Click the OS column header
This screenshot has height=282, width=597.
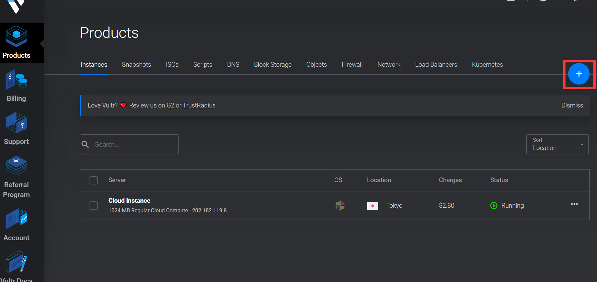[338, 180]
